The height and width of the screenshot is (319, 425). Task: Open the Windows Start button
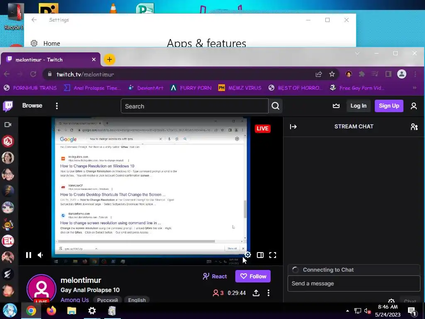click(x=10, y=311)
